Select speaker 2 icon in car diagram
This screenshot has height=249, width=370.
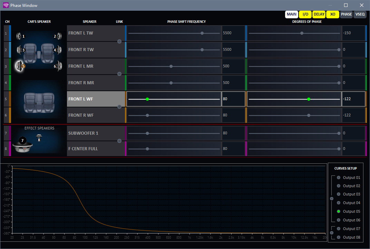coord(59,36)
